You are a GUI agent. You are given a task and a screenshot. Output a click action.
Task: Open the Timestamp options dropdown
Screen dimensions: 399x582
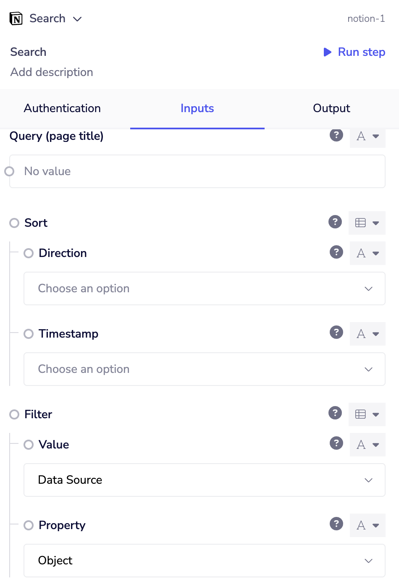(205, 369)
